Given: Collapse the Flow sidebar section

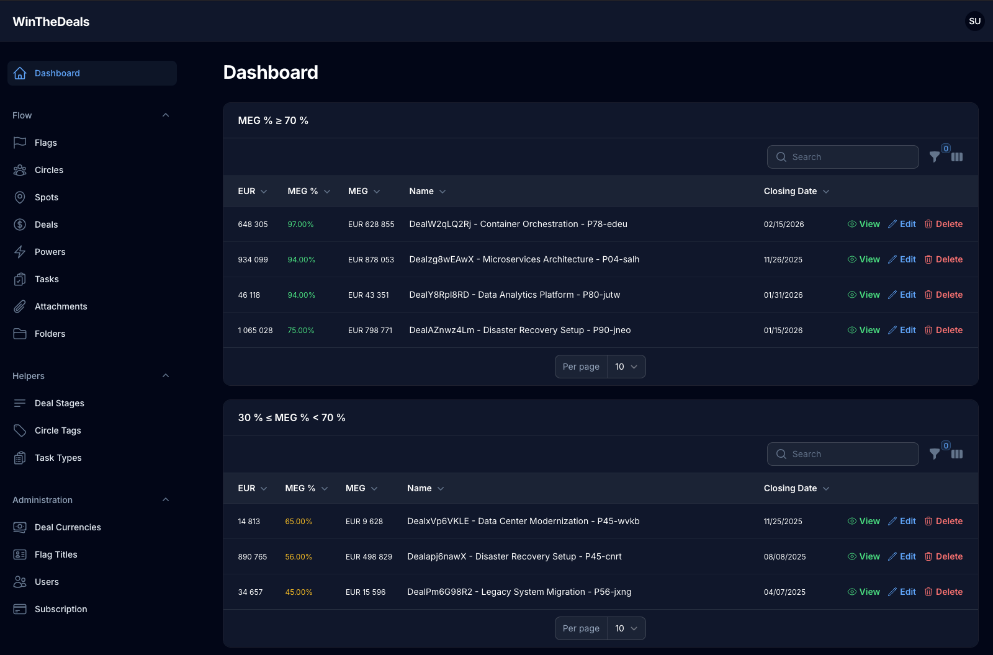Looking at the screenshot, I should [166, 115].
